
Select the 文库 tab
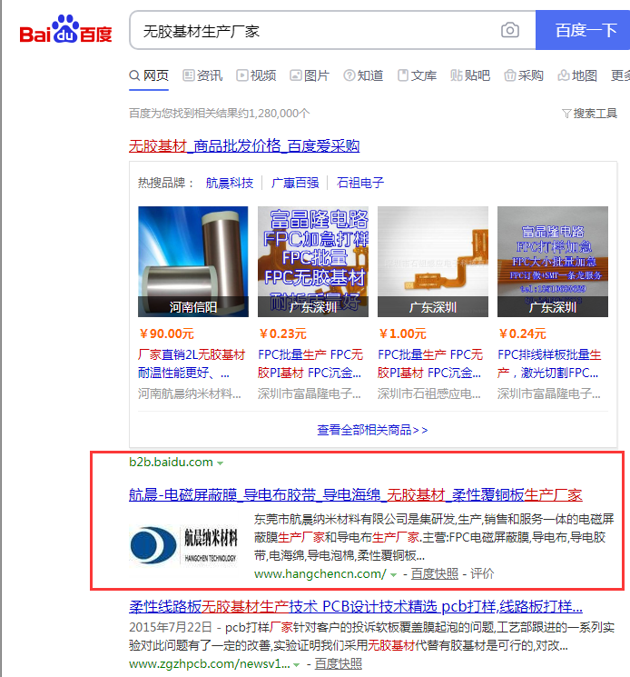[x=417, y=75]
